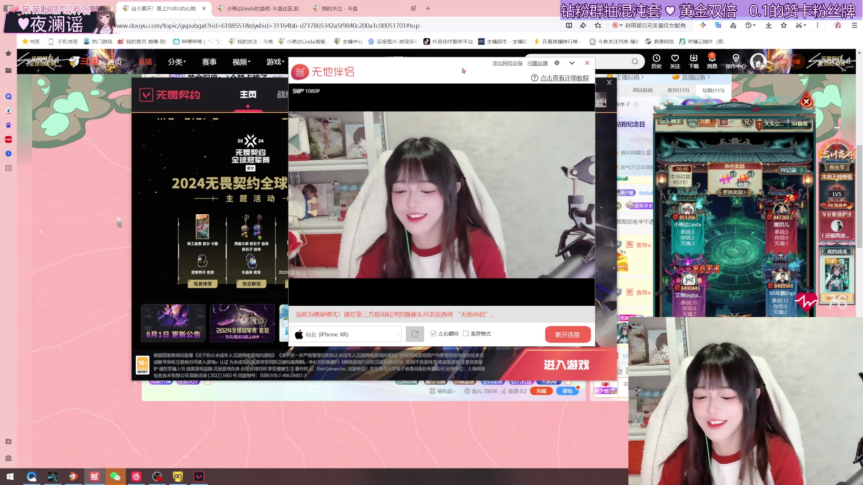
Task: Click browser reading mode book icon
Action: (x=569, y=26)
